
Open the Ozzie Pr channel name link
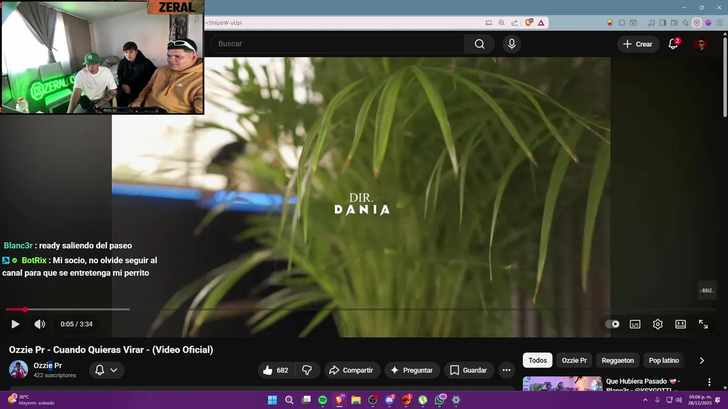(x=48, y=365)
